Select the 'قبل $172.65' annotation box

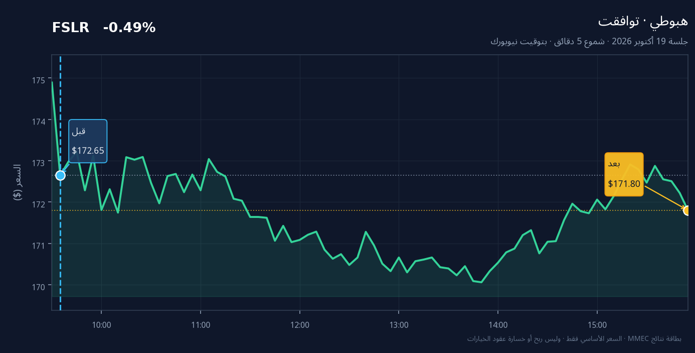click(88, 141)
